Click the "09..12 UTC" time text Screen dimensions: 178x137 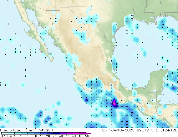[148, 130]
